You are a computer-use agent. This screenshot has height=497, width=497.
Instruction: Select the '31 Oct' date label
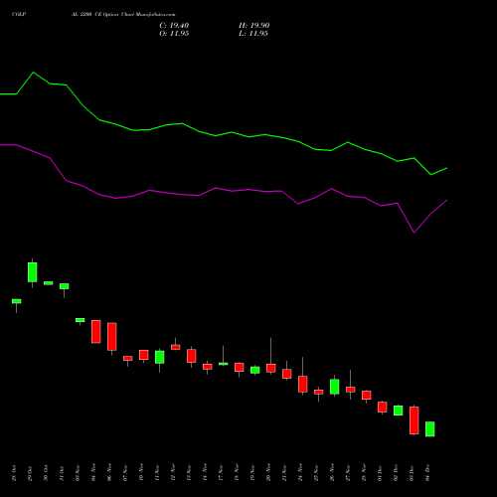click(x=62, y=473)
